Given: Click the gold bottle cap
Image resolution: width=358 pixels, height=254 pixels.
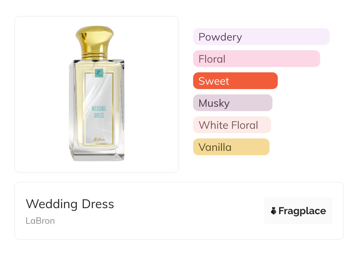Looking at the screenshot, I should (x=95, y=38).
